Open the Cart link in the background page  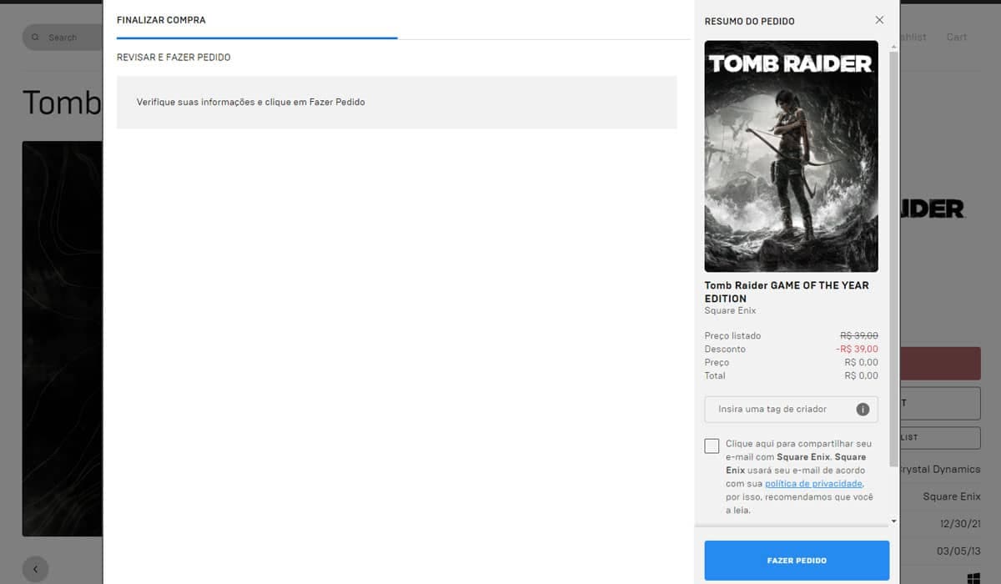[x=957, y=37]
